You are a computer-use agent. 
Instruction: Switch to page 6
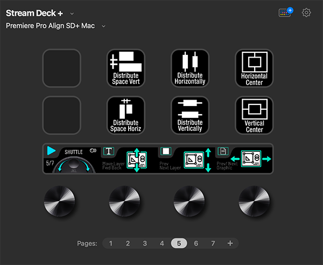(x=196, y=243)
